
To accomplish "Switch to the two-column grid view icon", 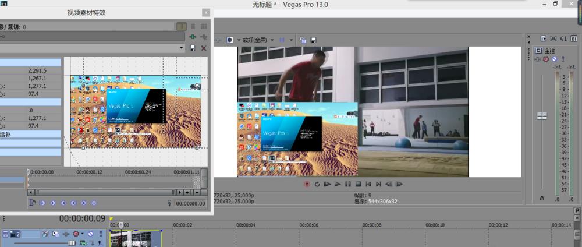I will pyautogui.click(x=193, y=26).
